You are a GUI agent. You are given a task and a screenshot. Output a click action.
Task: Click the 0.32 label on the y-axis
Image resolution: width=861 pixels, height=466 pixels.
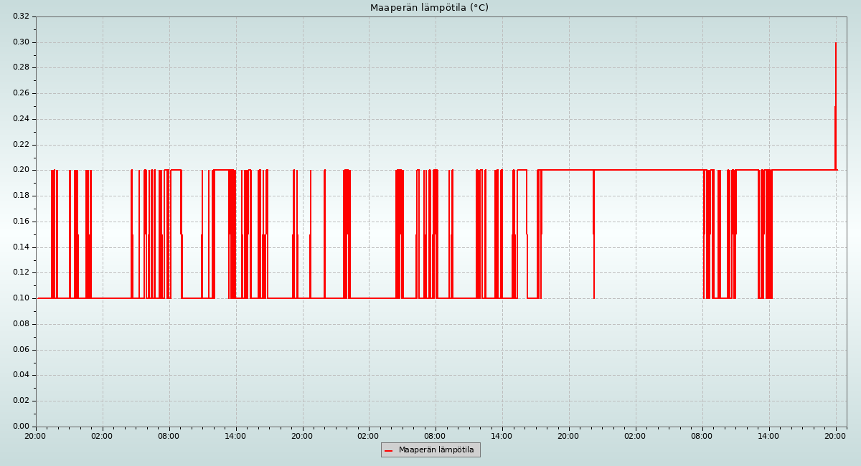[21, 16]
